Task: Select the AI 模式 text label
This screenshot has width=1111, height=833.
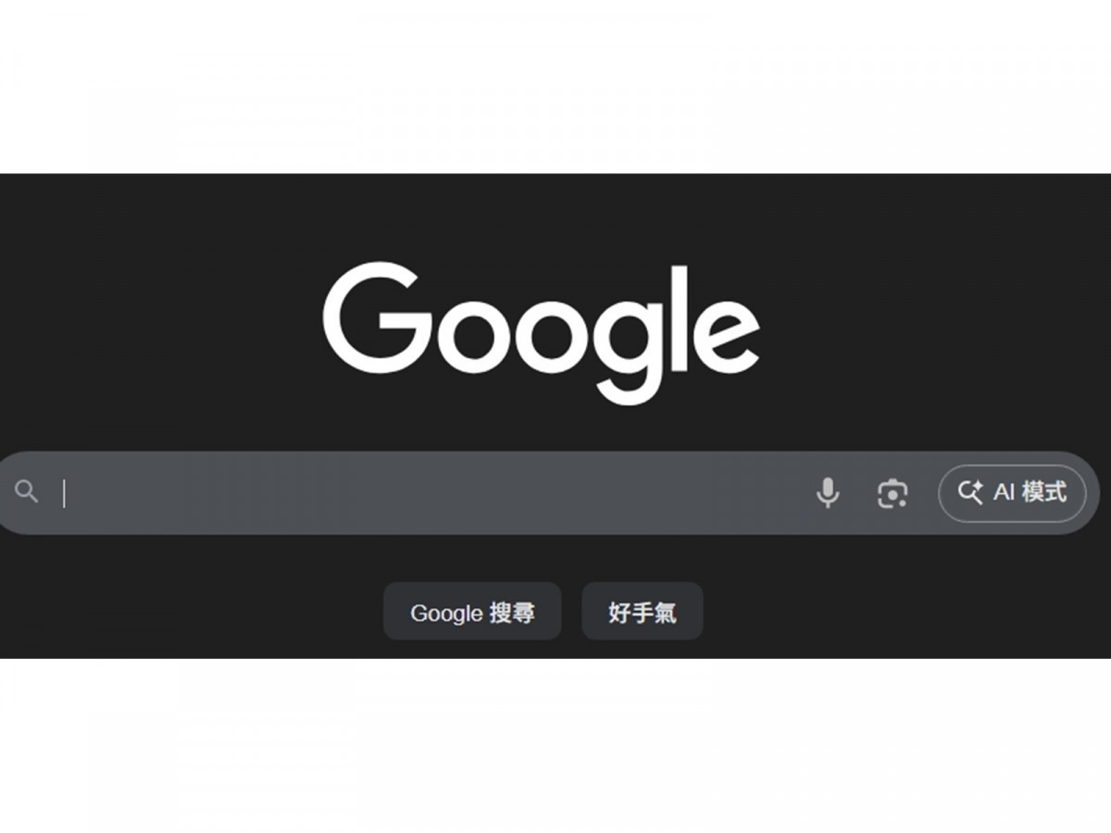Action: tap(1030, 492)
